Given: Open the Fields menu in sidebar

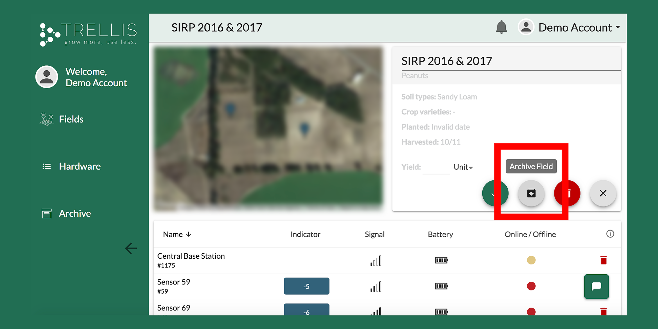Looking at the screenshot, I should coord(71,119).
